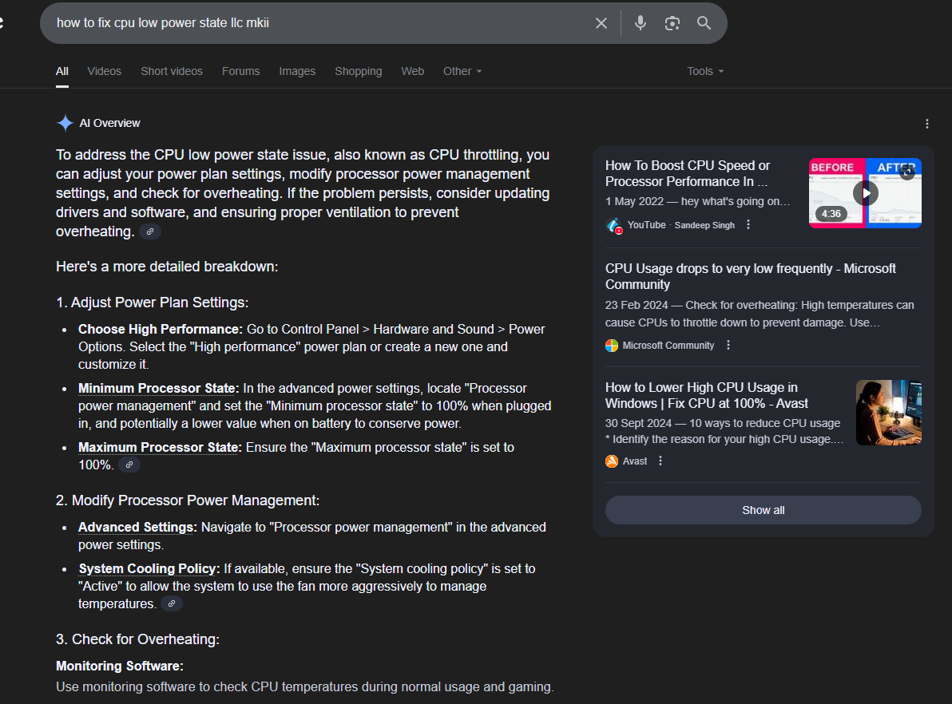Click the '3. Check for Overheating:' heading
Viewport: 952px width, 704px height.
click(x=138, y=639)
